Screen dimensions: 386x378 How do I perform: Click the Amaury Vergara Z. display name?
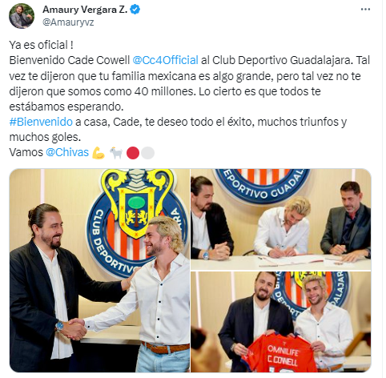85,10
